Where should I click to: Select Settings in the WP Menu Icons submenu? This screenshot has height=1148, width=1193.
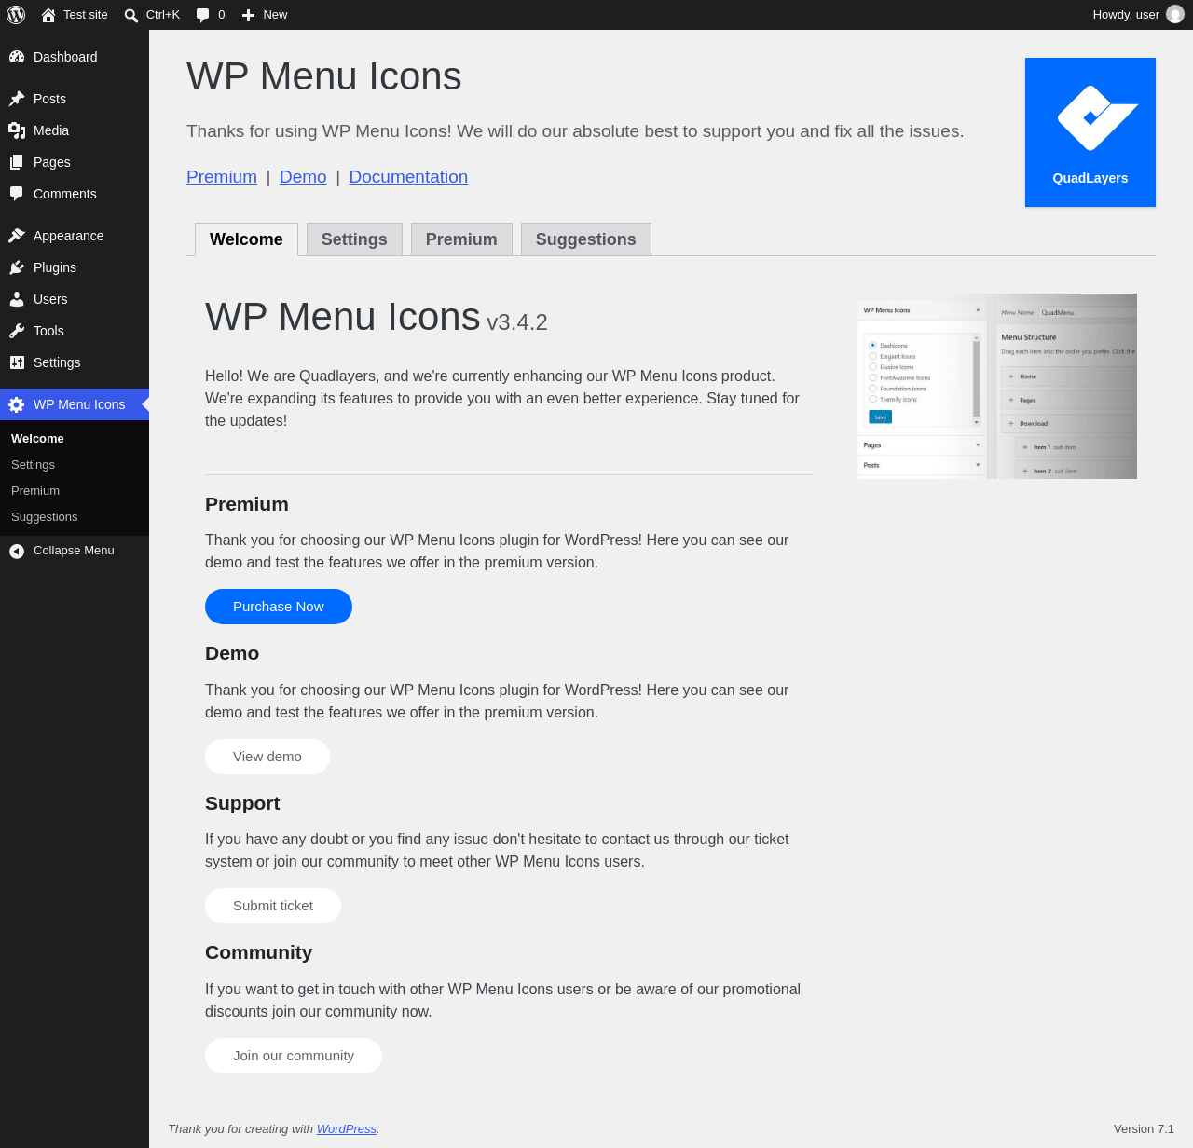tap(75, 465)
